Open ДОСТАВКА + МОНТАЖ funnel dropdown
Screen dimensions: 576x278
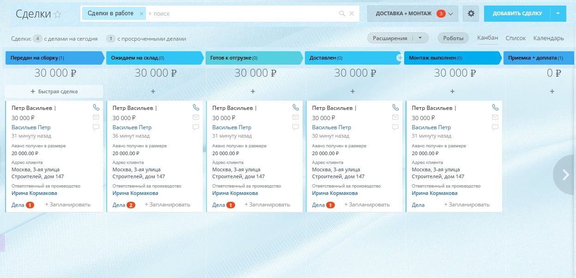[x=413, y=14]
